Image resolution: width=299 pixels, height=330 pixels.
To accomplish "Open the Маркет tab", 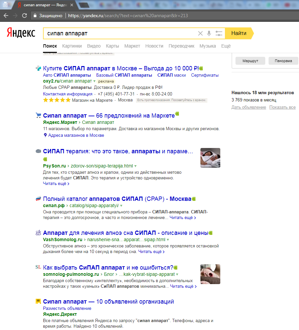I will tap(132, 46).
